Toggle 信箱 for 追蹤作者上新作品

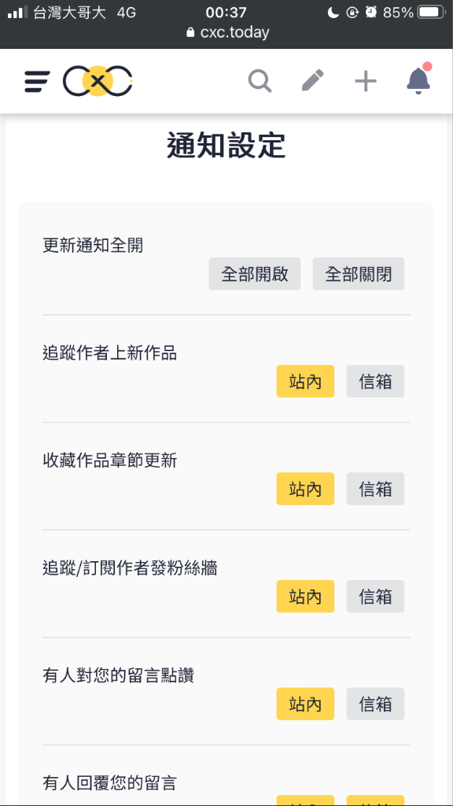click(x=375, y=382)
